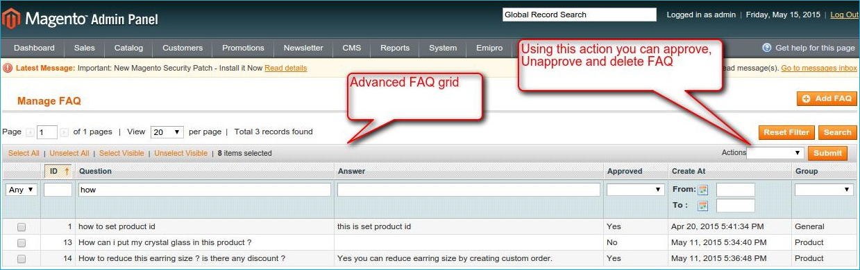The image size is (860, 270).
Task: Go to next page arrow icon
Action: click(64, 132)
